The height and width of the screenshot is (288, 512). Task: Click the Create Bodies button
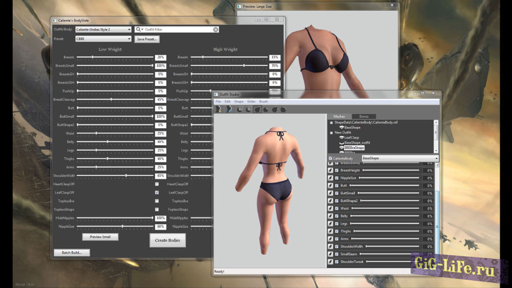tap(167, 240)
